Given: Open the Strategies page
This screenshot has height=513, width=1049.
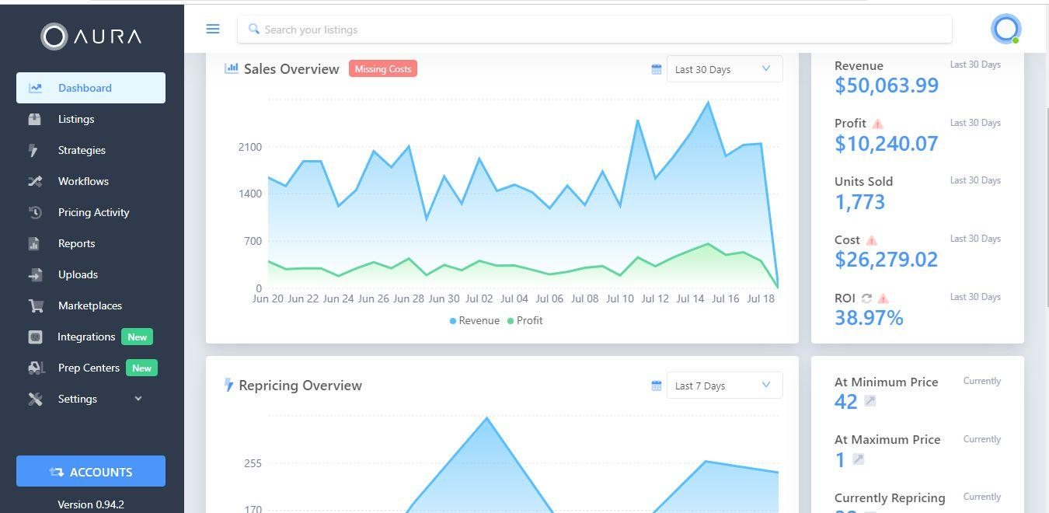Looking at the screenshot, I should click(x=82, y=150).
